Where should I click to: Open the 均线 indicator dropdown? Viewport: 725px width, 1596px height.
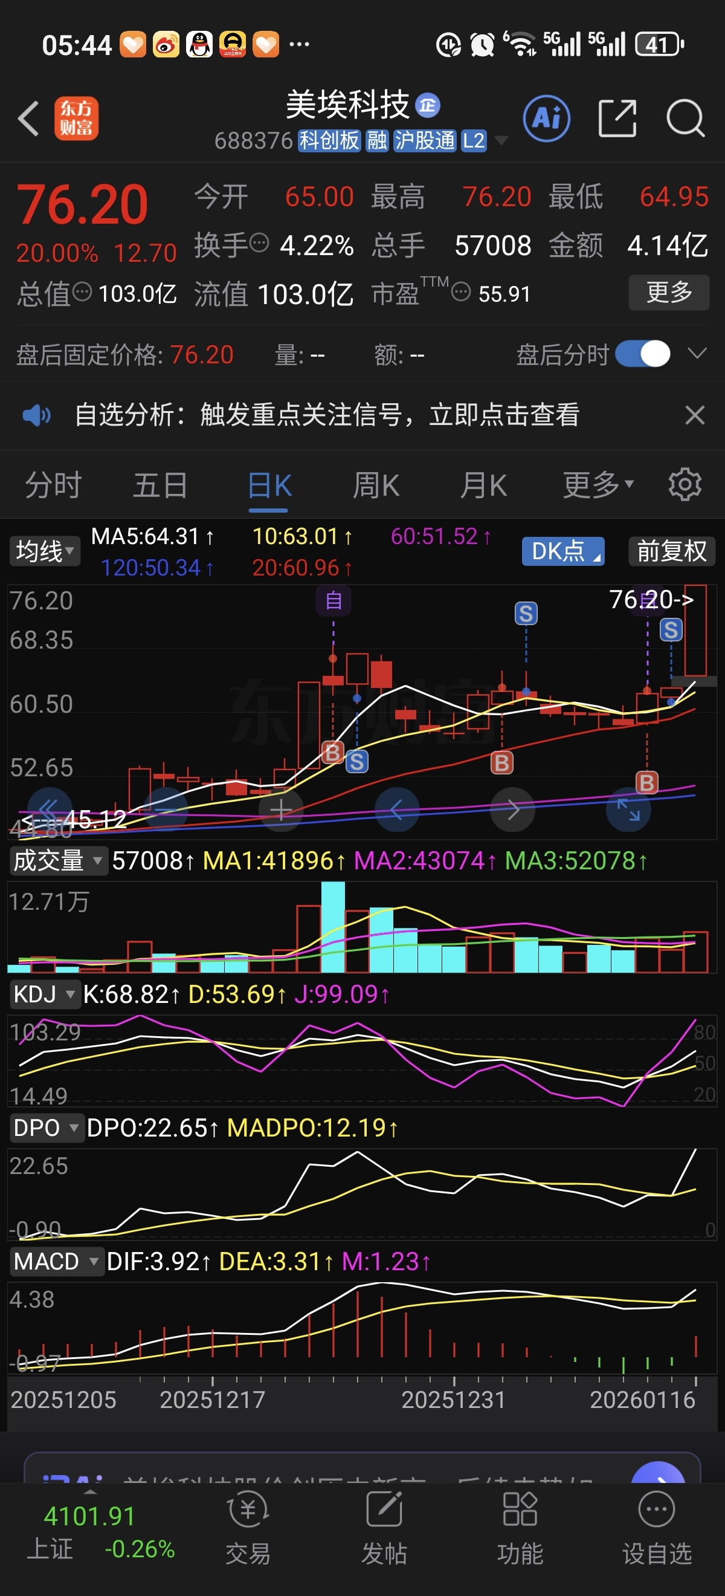pos(45,551)
